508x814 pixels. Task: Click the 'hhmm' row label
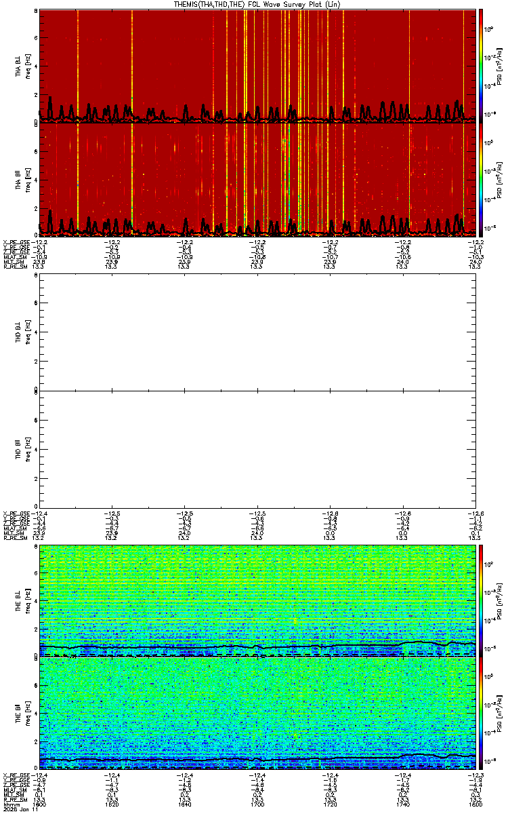(10, 805)
